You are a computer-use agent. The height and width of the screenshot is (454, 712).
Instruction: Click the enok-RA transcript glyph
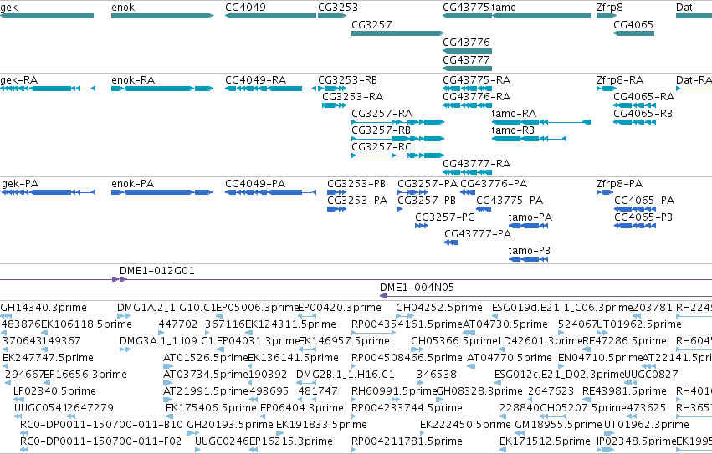[x=162, y=89]
